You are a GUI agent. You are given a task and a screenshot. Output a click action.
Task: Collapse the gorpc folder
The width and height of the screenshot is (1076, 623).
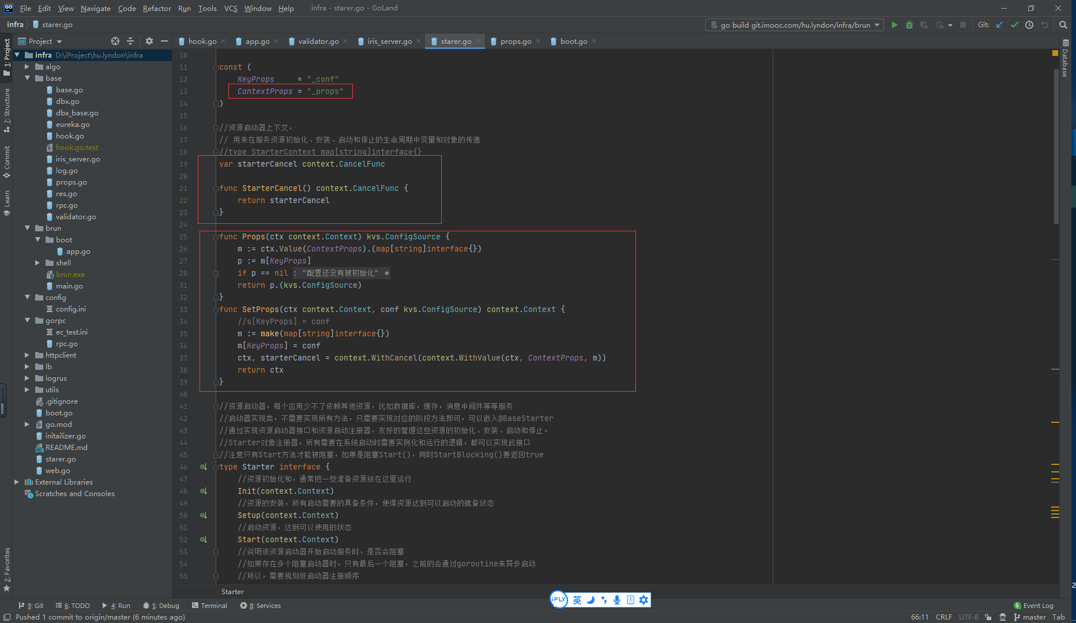27,321
